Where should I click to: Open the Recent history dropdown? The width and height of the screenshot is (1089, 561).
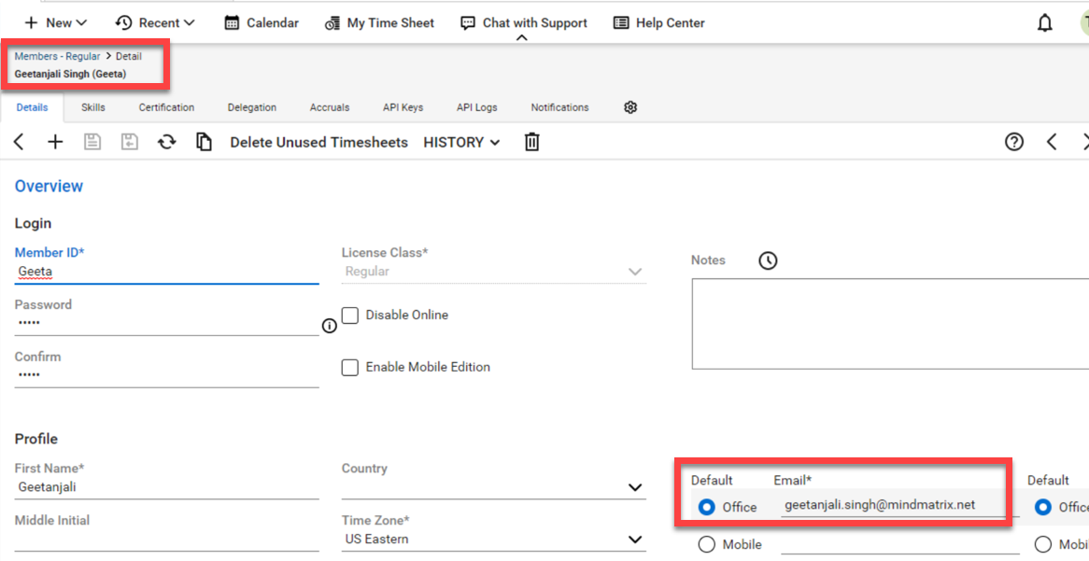(x=155, y=23)
